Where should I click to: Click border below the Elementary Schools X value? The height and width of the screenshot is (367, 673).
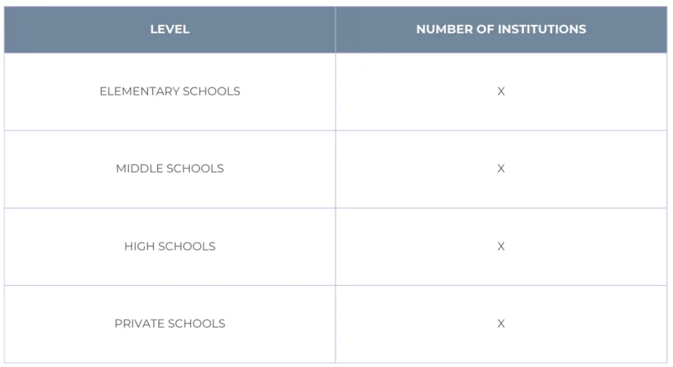tap(501, 130)
